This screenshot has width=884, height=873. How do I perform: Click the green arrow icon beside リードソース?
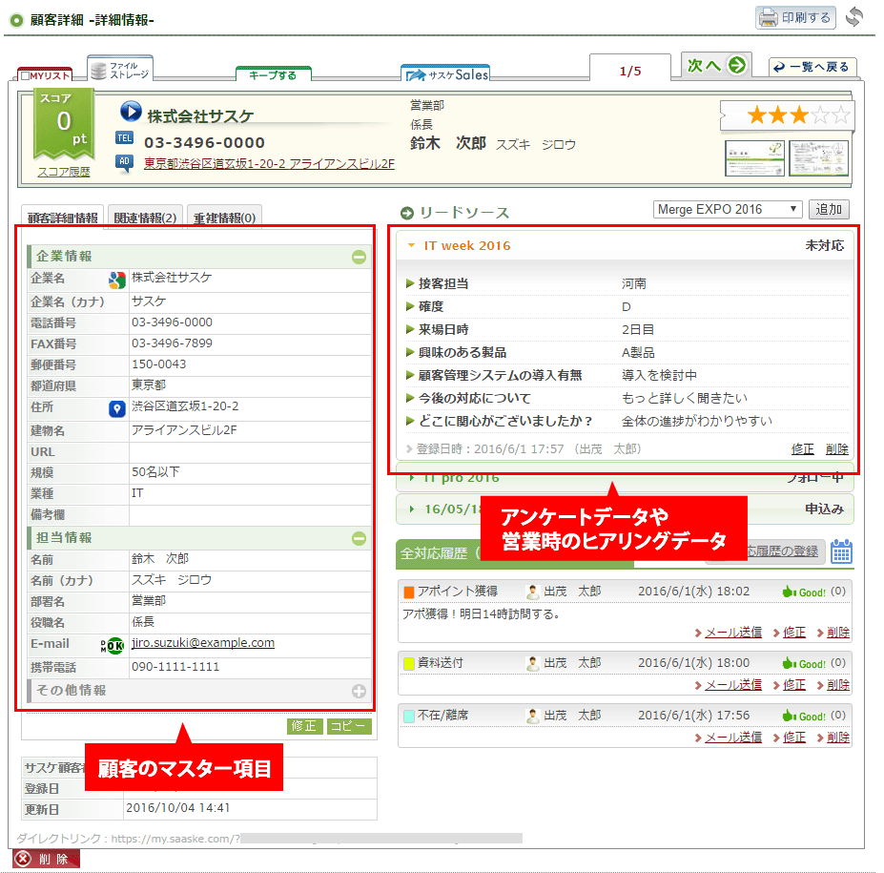[x=407, y=213]
